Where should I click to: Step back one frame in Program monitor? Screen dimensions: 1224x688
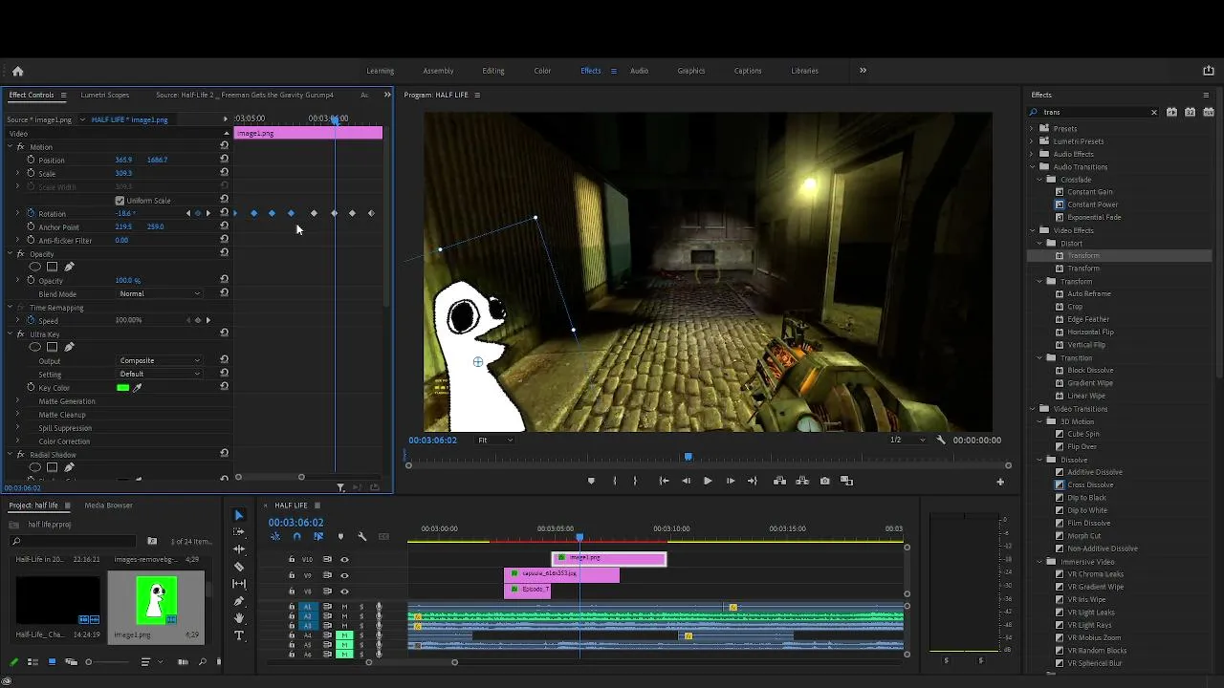point(686,481)
